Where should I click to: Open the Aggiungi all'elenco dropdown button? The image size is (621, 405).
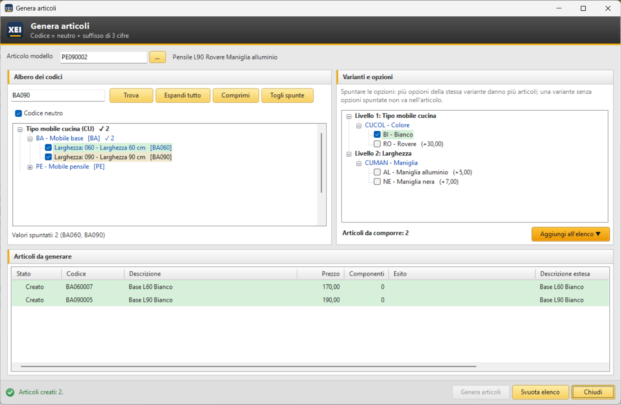(570, 234)
